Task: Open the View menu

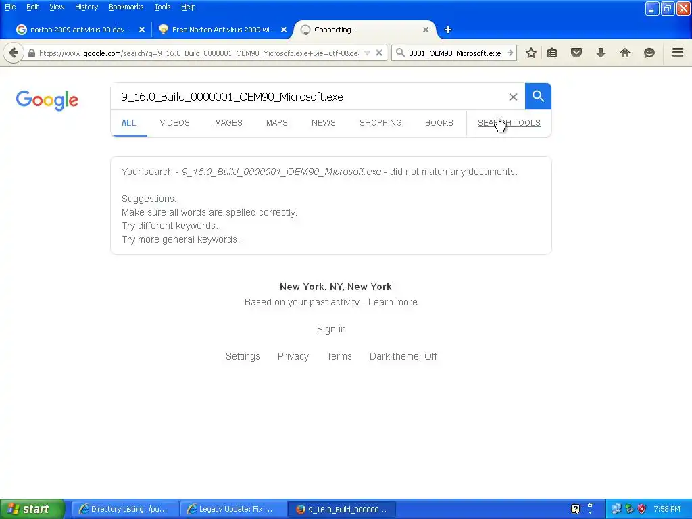Action: [57, 7]
